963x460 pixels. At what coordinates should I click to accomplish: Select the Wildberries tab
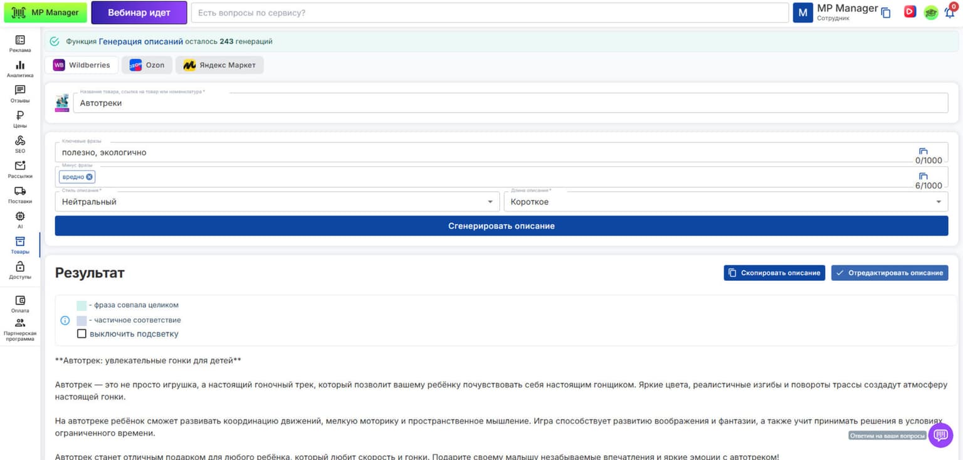pyautogui.click(x=82, y=65)
